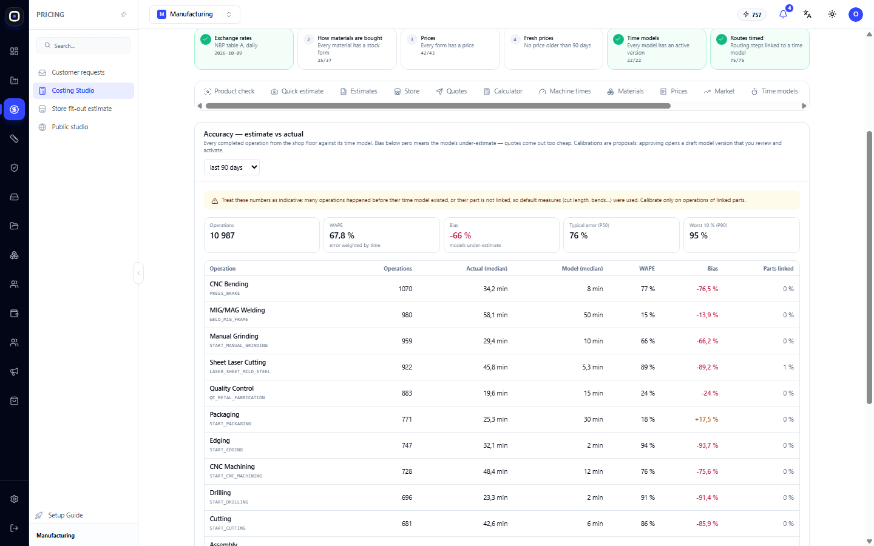Click the shield icon in left rail
This screenshot has height=546, width=874.
pyautogui.click(x=14, y=168)
